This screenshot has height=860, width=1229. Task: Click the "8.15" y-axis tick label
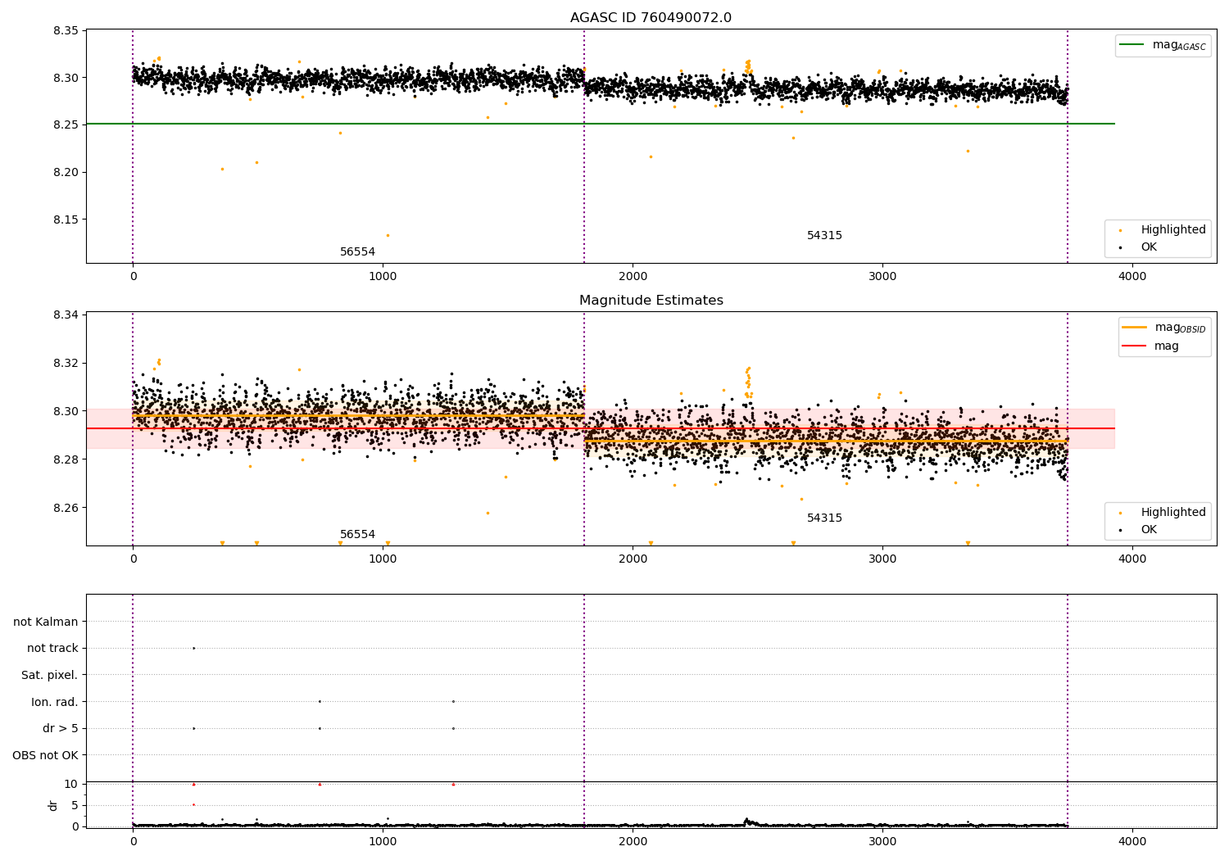(x=66, y=220)
